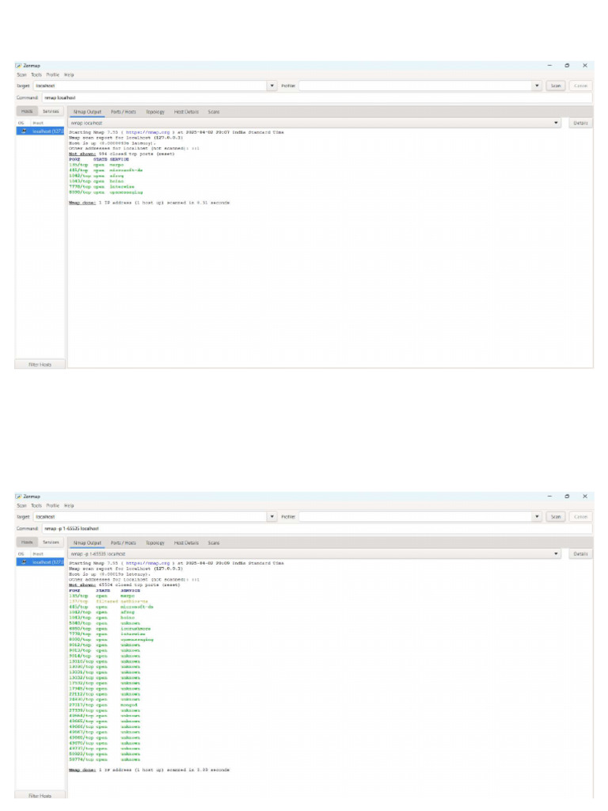This screenshot has width=608, height=811.
Task: Open Host Details tab in 'nmap -p 1-65535' window
Action: point(187,543)
